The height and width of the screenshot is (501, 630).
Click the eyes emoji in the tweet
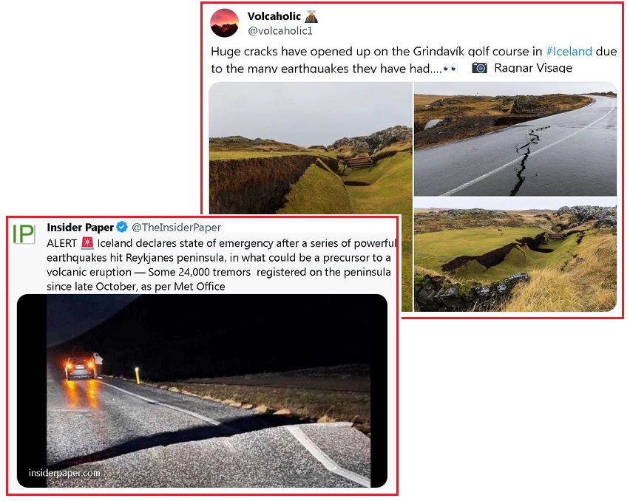coord(450,69)
